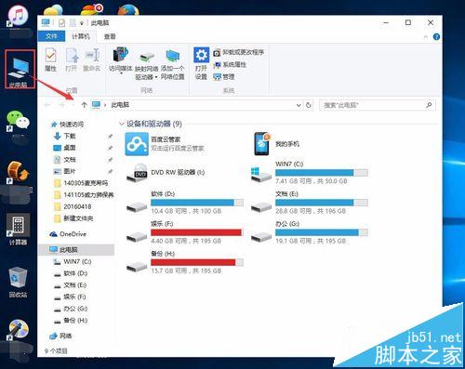
Task: Click the 此电脑 address bar path
Action: click(120, 105)
